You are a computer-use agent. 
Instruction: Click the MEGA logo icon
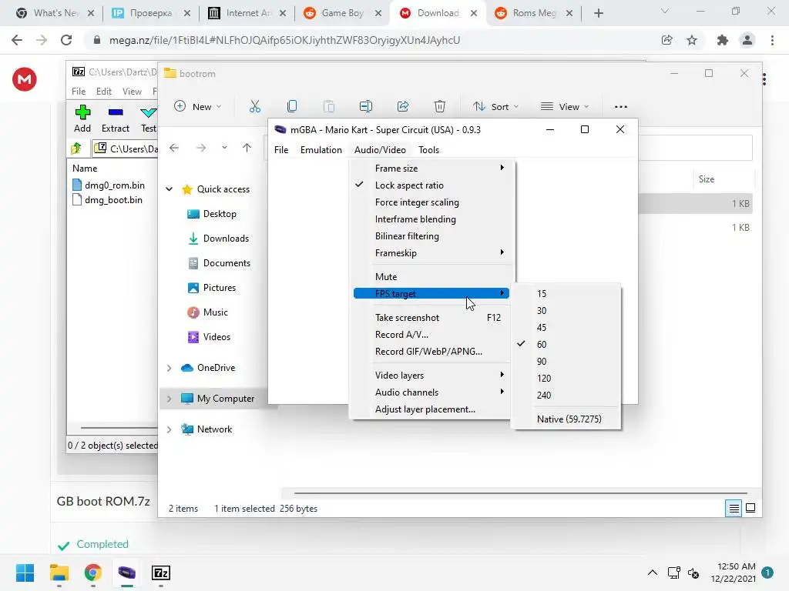tap(25, 79)
